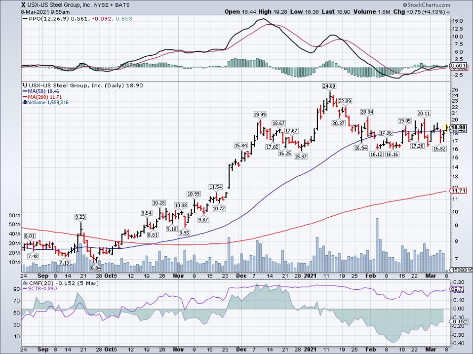Viewport: 473px width, 354px height.
Task: Click the 16.94 price label
Action: click(360, 148)
